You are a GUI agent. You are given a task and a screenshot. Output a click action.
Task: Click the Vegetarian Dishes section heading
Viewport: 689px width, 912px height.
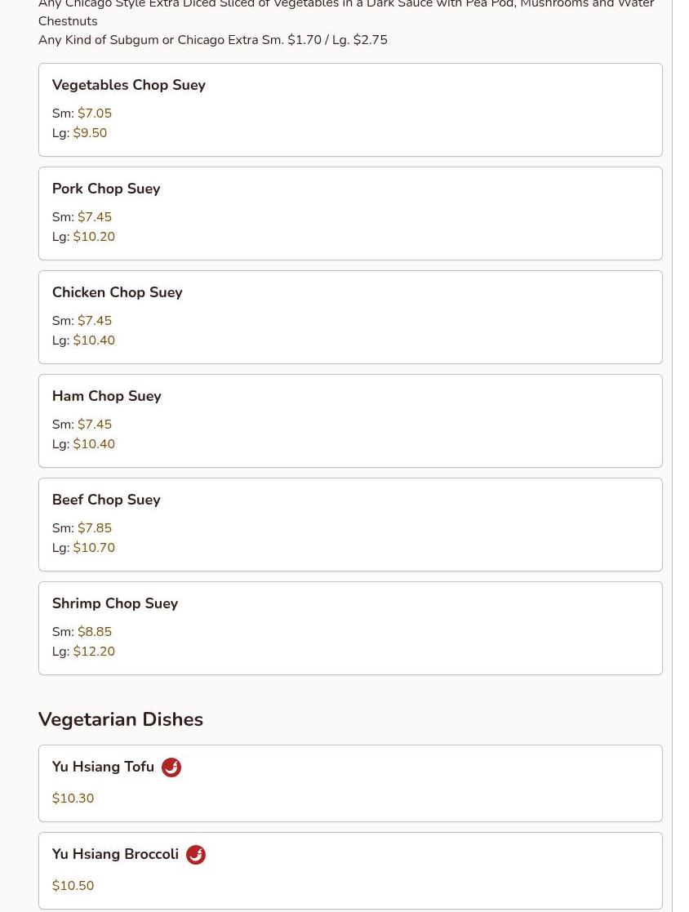(120, 719)
